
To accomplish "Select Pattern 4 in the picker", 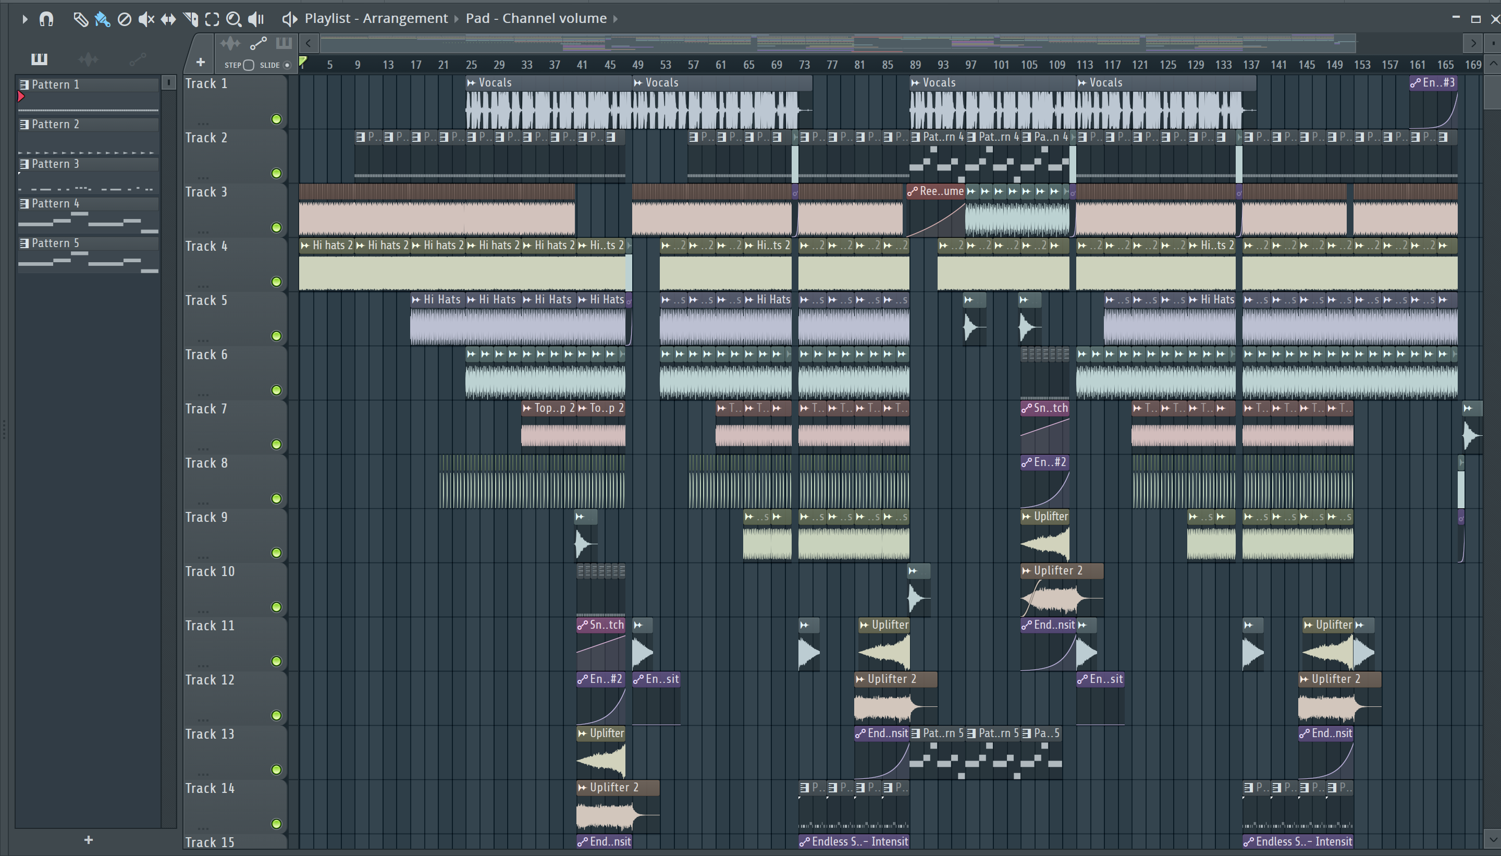I will (x=88, y=215).
